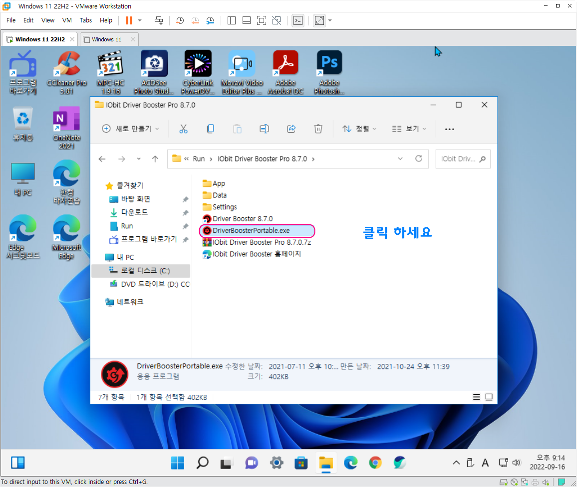Screen dimensions: 577x487
Task: Select 로컬 디스크 (C:) in navigation pane
Action: 140,271
